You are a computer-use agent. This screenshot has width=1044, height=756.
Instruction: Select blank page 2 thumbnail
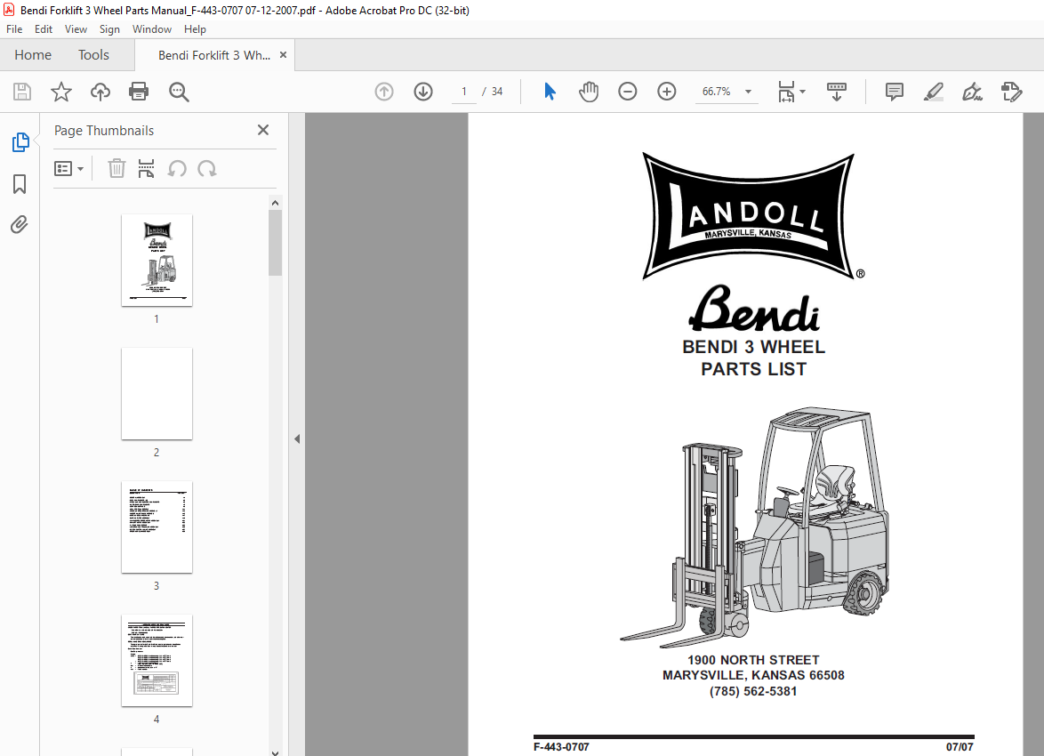tap(157, 394)
